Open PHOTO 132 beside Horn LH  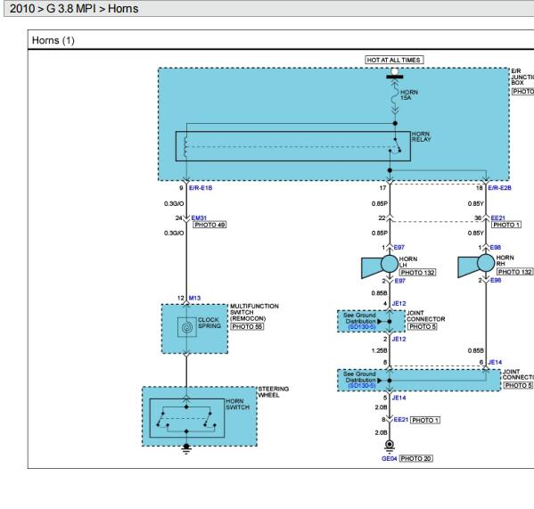[417, 273]
